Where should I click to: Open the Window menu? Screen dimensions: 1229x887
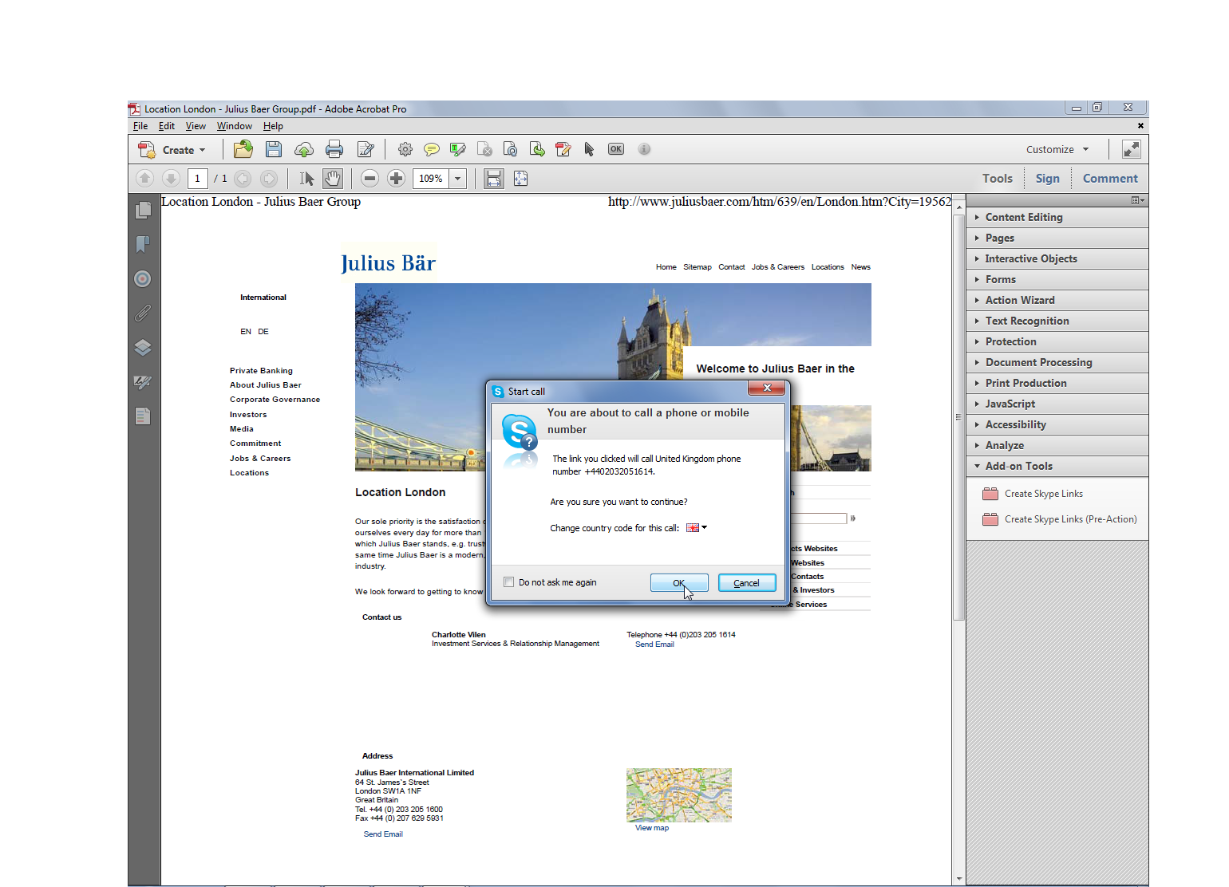(x=235, y=126)
